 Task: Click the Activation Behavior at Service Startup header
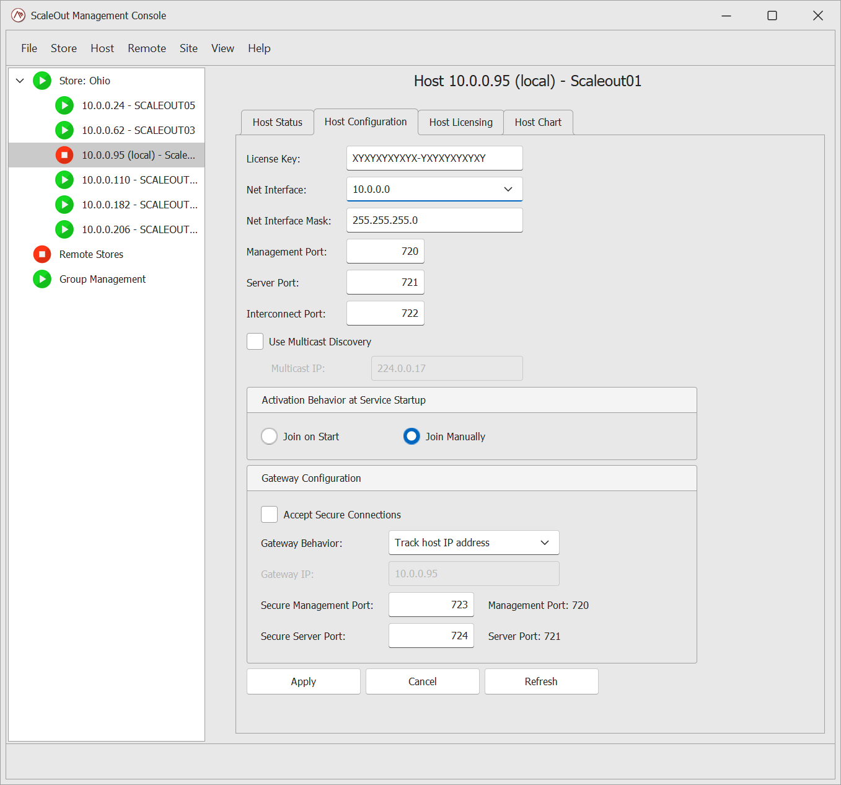point(472,400)
